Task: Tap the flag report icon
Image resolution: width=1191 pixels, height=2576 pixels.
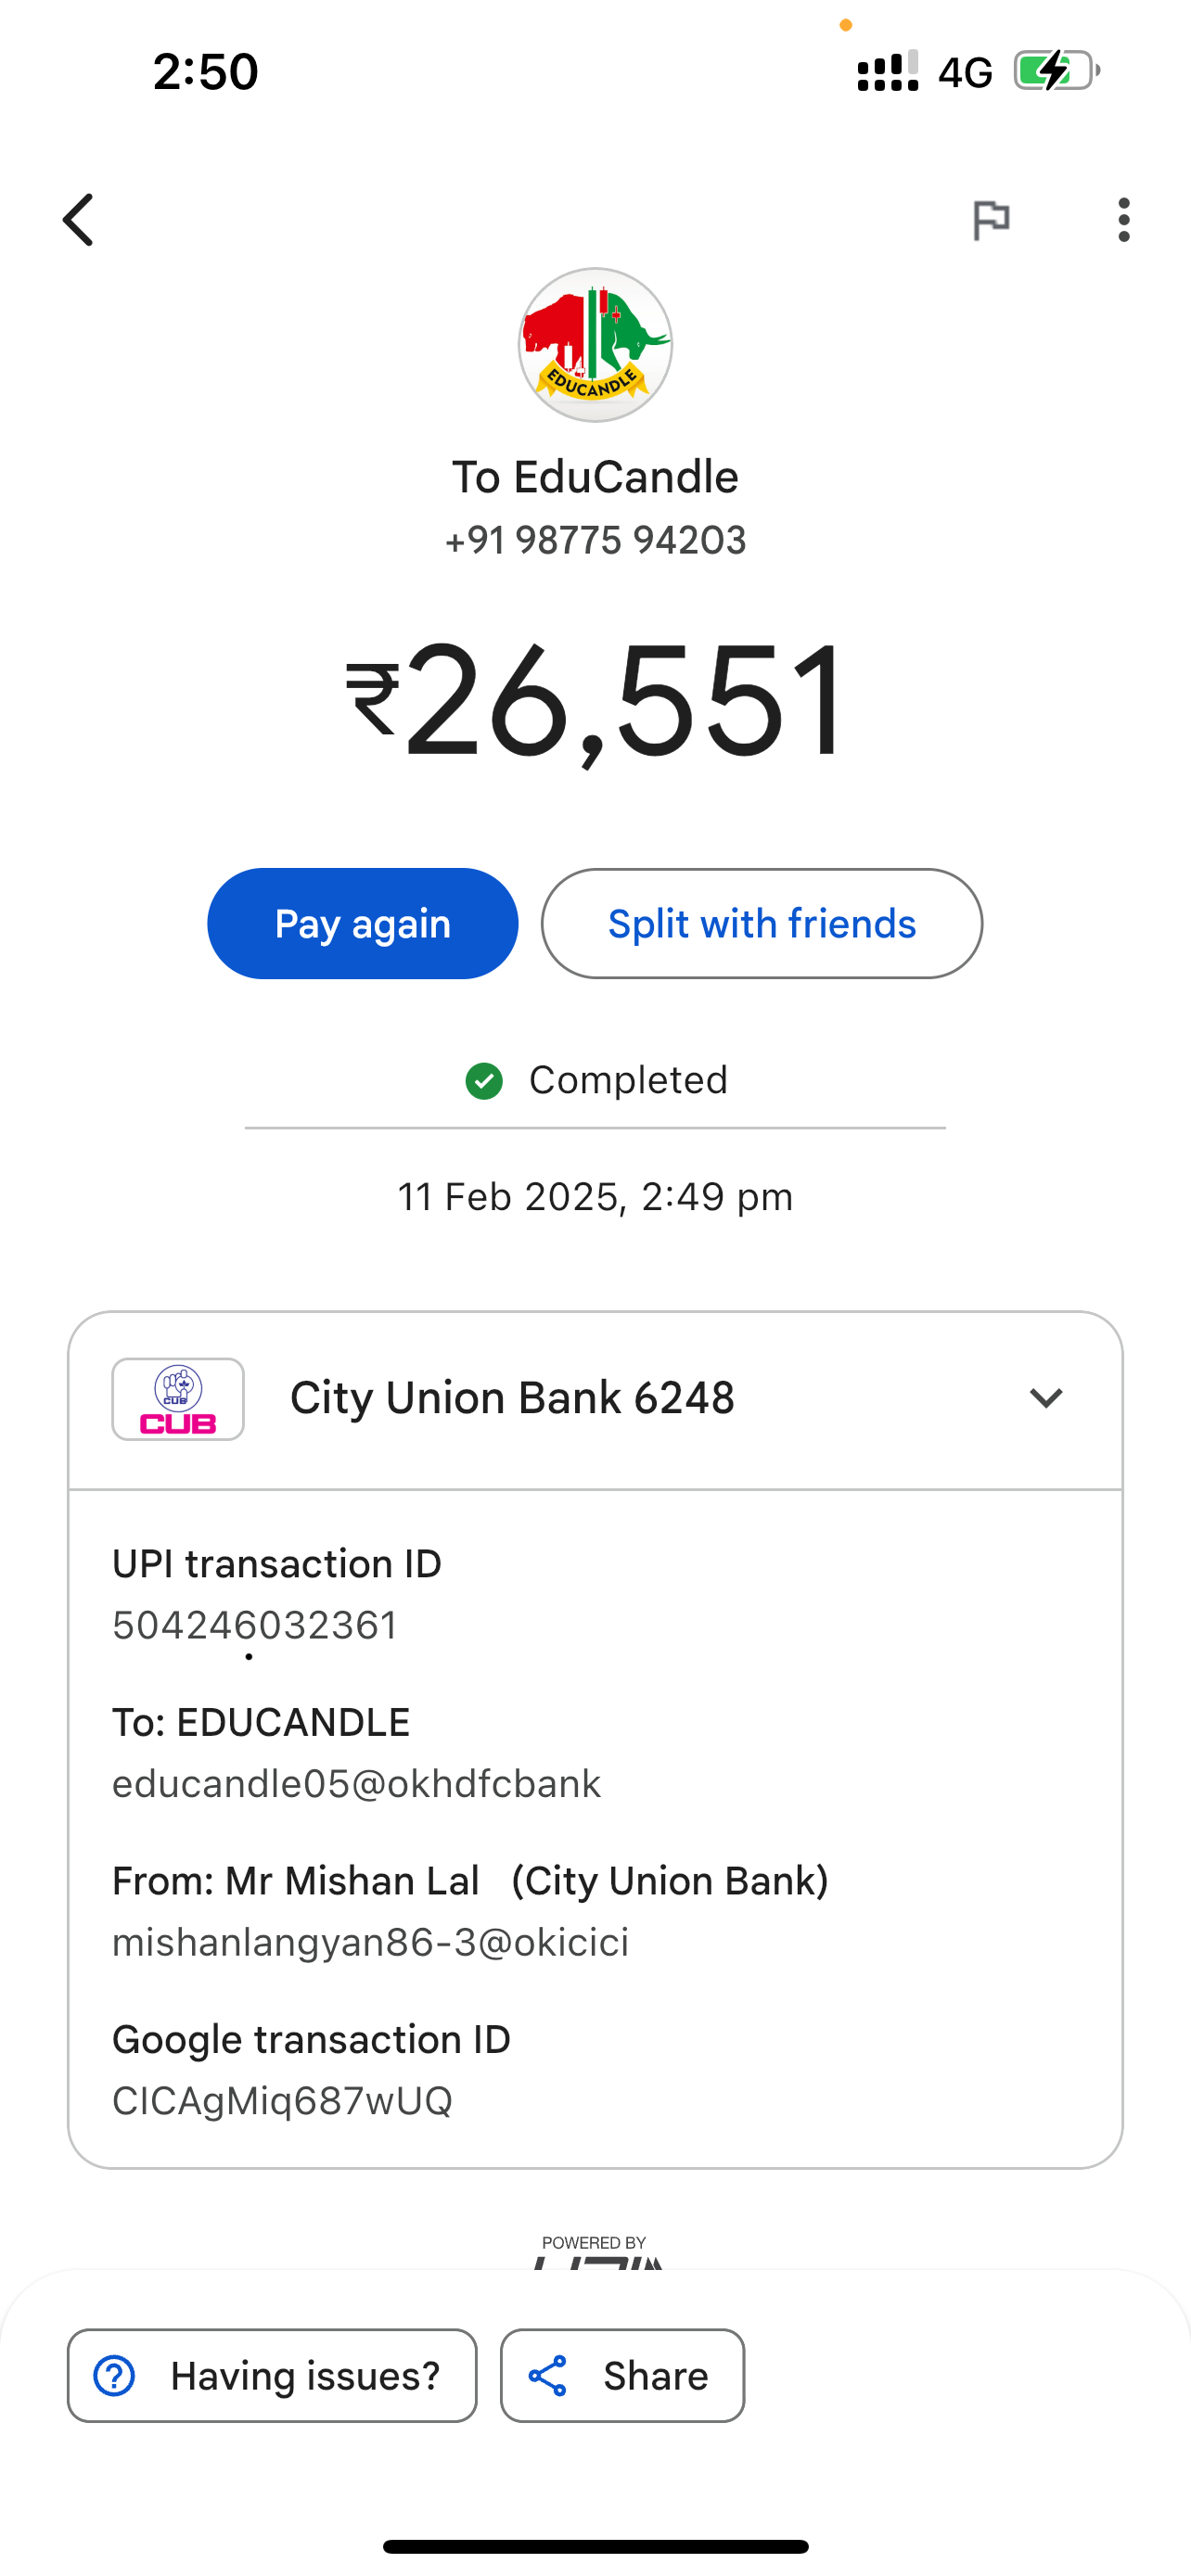Action: pyautogui.click(x=991, y=220)
